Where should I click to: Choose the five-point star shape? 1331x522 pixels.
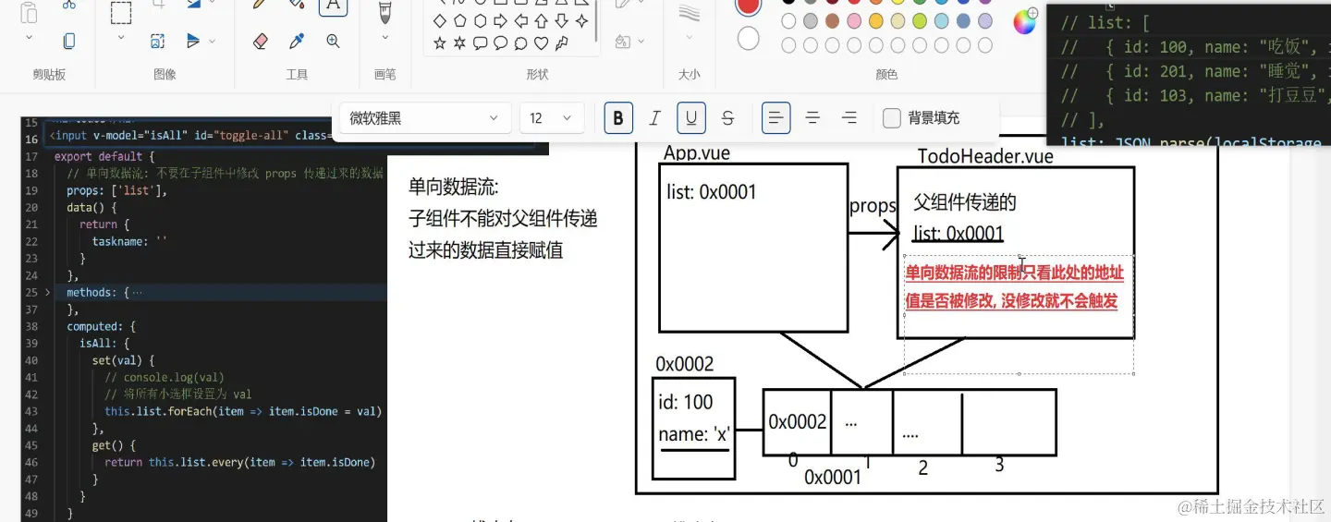coord(440,42)
